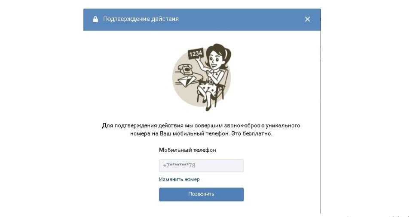Click the round beige illustration background

point(201,78)
